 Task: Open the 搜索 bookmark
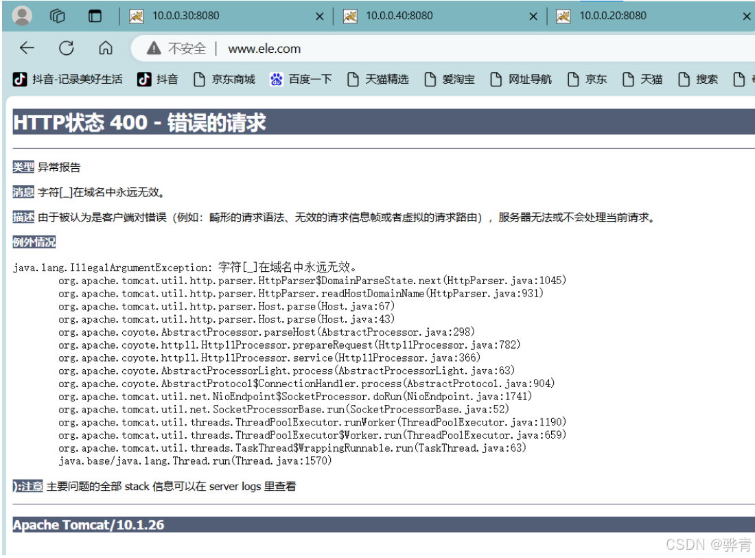(698, 79)
